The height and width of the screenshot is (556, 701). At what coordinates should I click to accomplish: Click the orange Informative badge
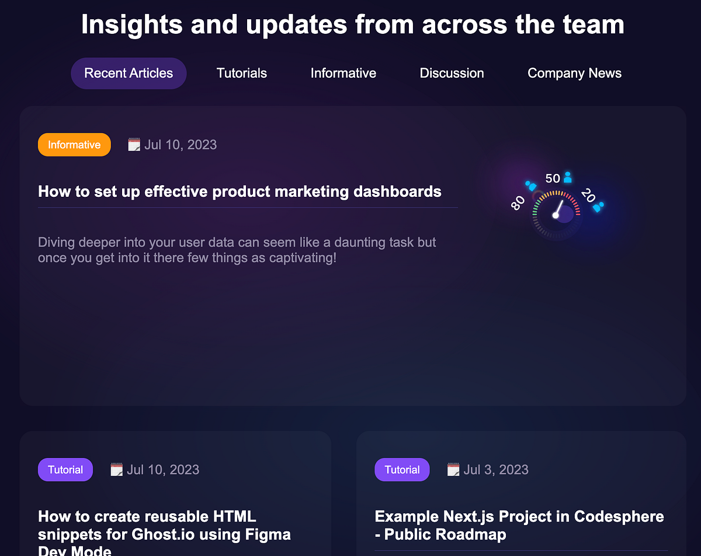pos(74,144)
